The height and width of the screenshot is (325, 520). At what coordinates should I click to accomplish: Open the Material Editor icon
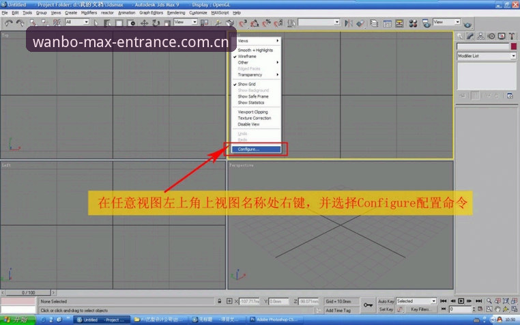pos(413,23)
